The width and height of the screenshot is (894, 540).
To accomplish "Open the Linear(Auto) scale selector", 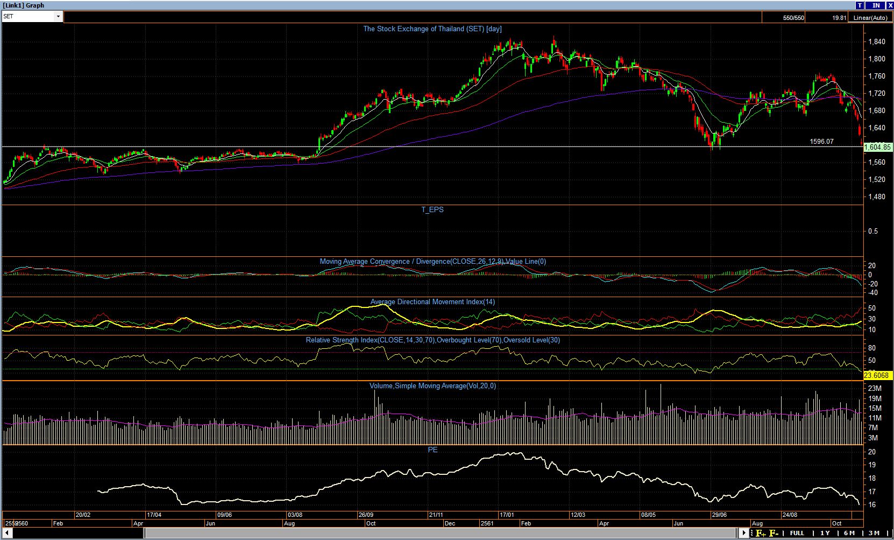I will click(x=870, y=18).
